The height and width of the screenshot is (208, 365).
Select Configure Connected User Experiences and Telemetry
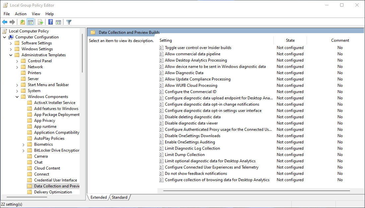(212, 167)
